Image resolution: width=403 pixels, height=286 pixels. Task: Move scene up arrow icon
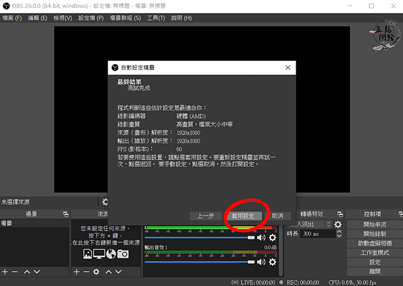(27, 272)
